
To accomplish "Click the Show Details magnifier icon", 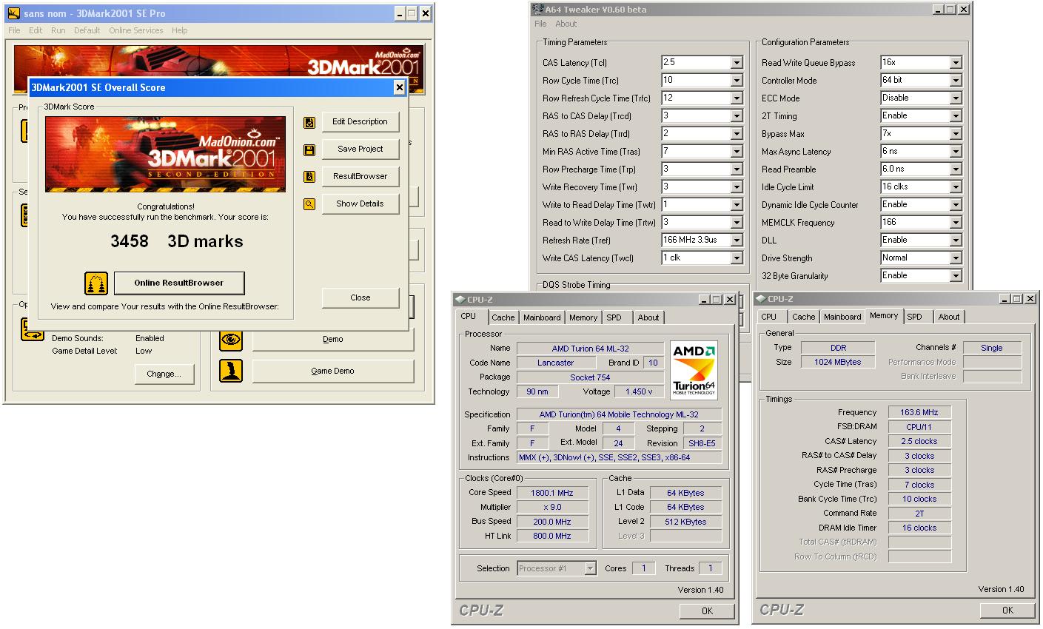I will tap(309, 204).
